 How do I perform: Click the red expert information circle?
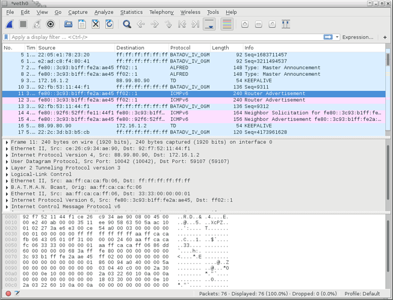8,293
